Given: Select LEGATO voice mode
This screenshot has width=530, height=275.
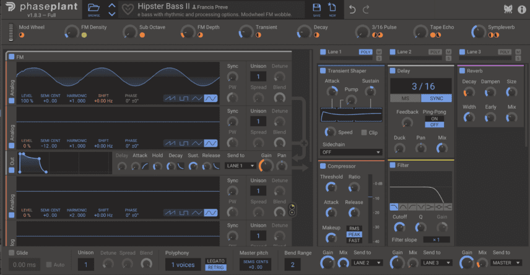Looking at the screenshot, I should coord(215,261).
